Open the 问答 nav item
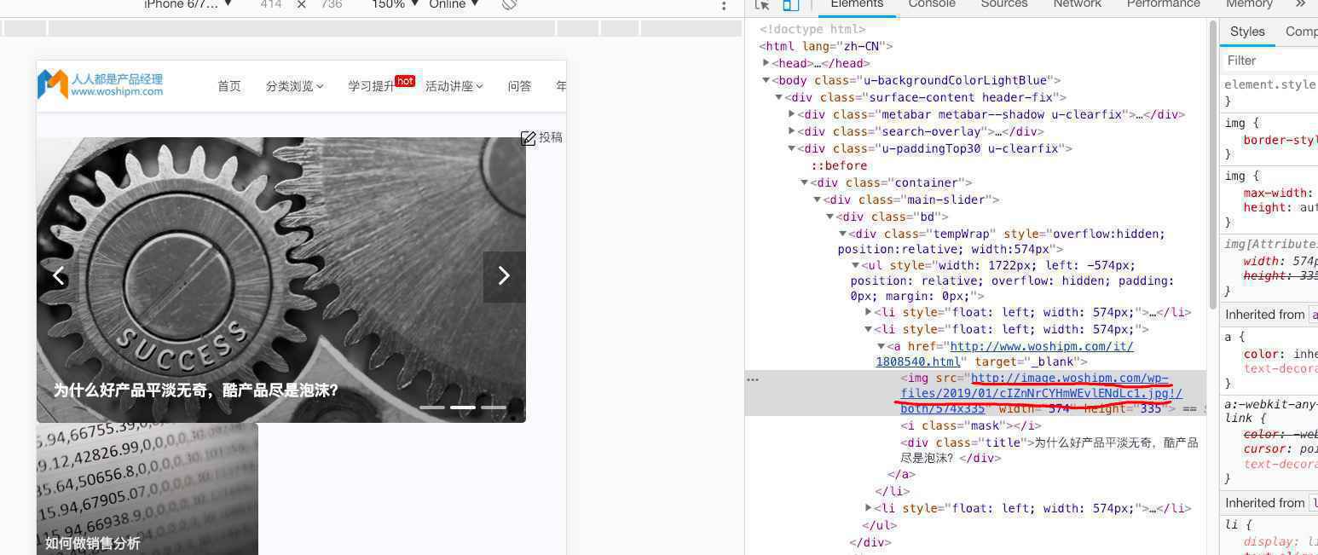The height and width of the screenshot is (555, 1318). pyautogui.click(x=519, y=86)
